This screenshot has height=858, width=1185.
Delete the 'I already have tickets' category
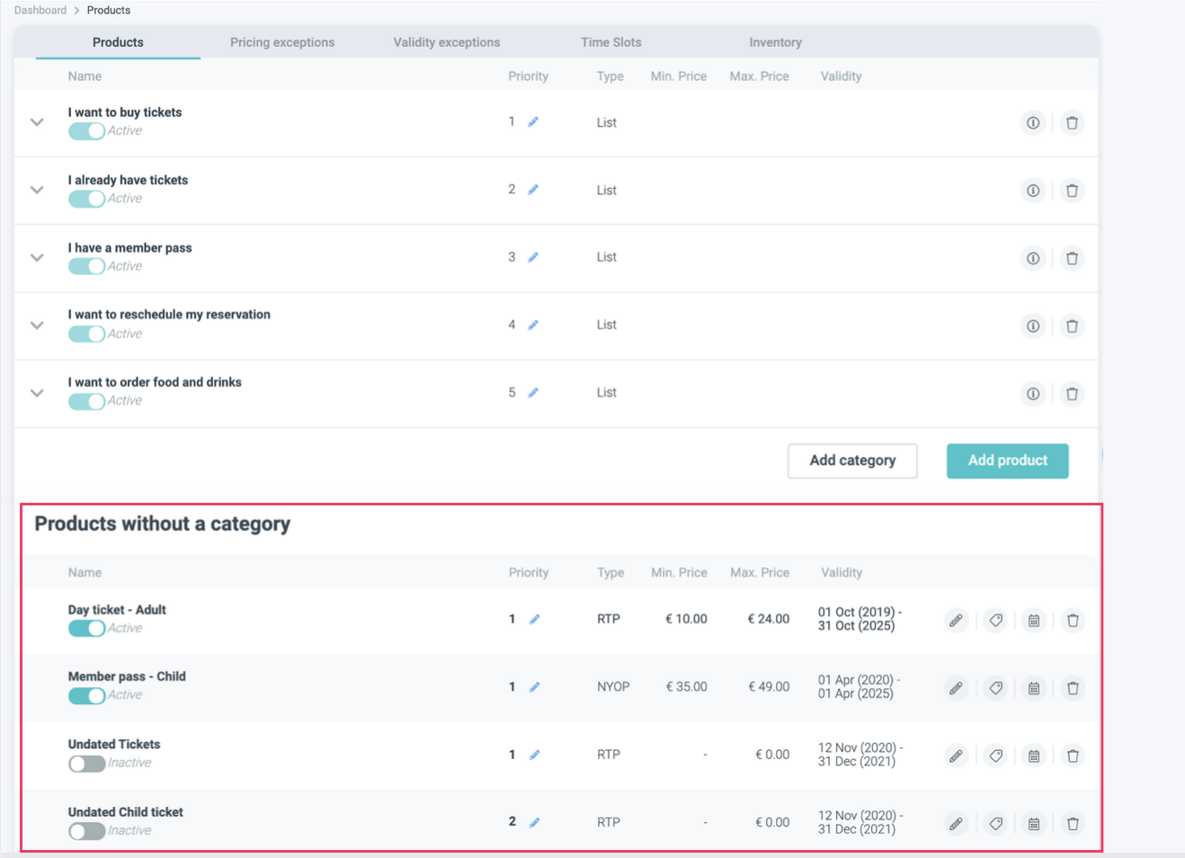pos(1072,191)
